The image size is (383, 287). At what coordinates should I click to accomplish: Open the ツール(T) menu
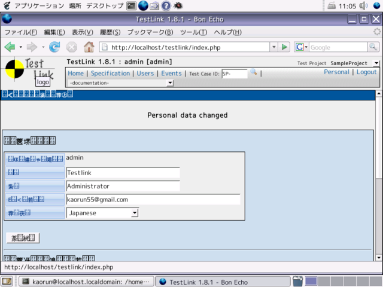click(193, 32)
